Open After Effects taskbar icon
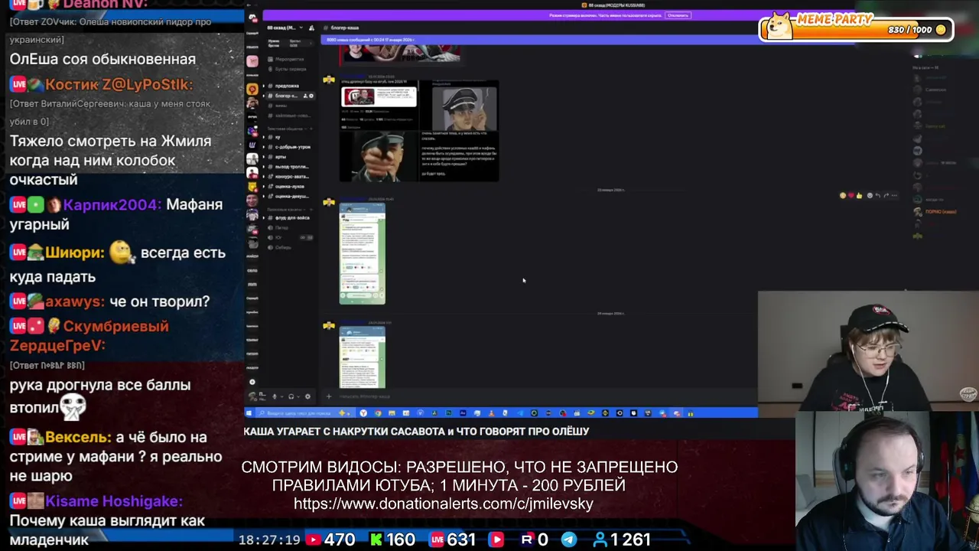 [x=463, y=413]
